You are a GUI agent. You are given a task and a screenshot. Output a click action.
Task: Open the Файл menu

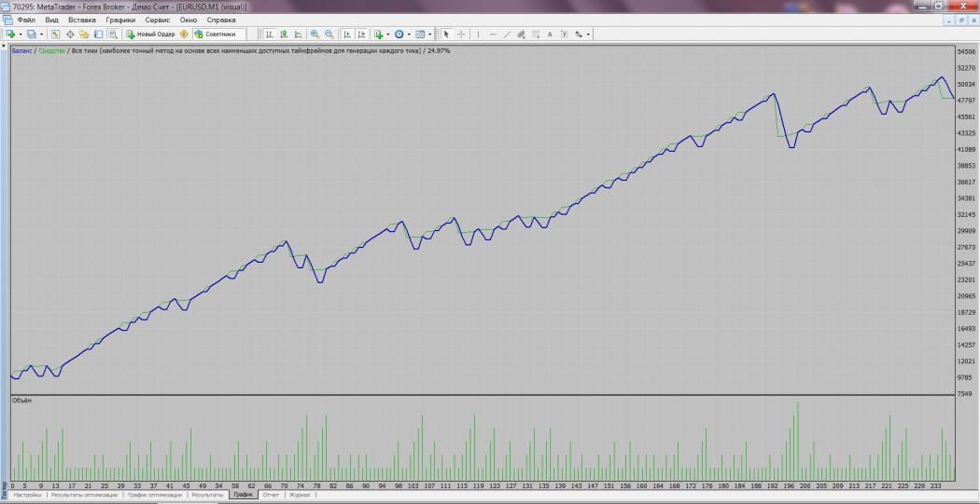(x=26, y=20)
